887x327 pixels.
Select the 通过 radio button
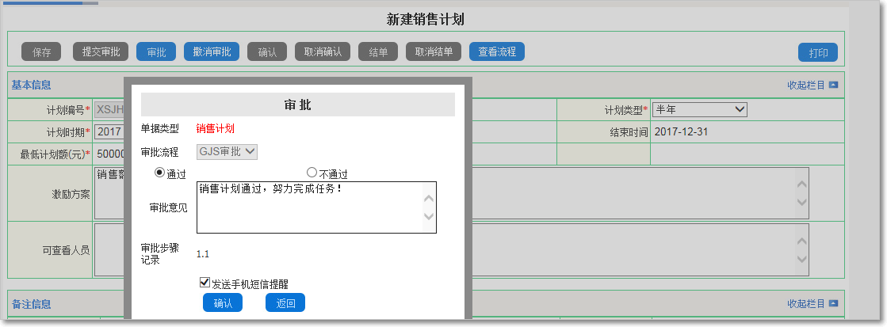tap(159, 173)
